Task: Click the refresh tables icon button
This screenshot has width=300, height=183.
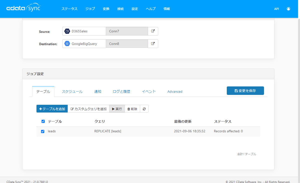Action: [x=144, y=109]
